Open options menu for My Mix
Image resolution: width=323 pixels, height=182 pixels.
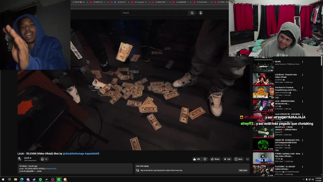[x=302, y=62]
